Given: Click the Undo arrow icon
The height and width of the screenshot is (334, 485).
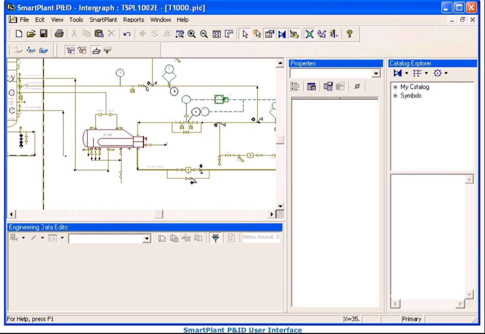Looking at the screenshot, I should 127,34.
